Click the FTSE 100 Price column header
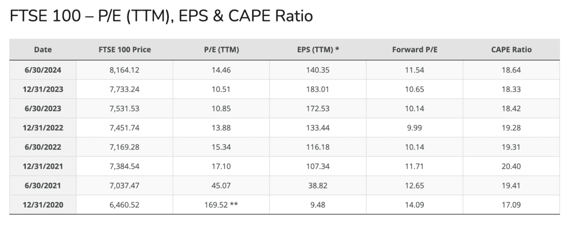Viewport: 569px width, 230px height. (x=124, y=49)
